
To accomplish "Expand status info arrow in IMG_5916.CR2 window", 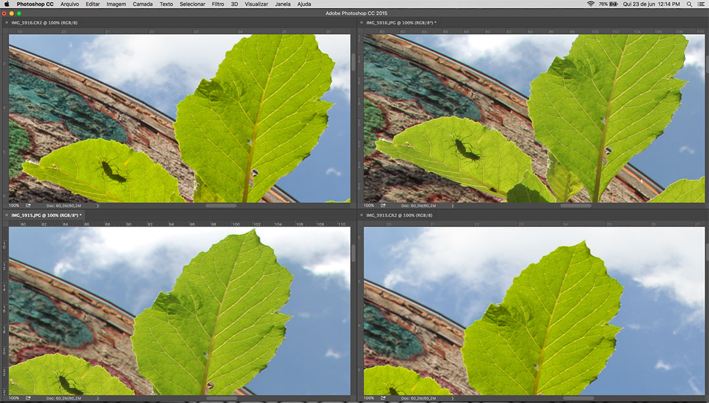I will 98,205.
